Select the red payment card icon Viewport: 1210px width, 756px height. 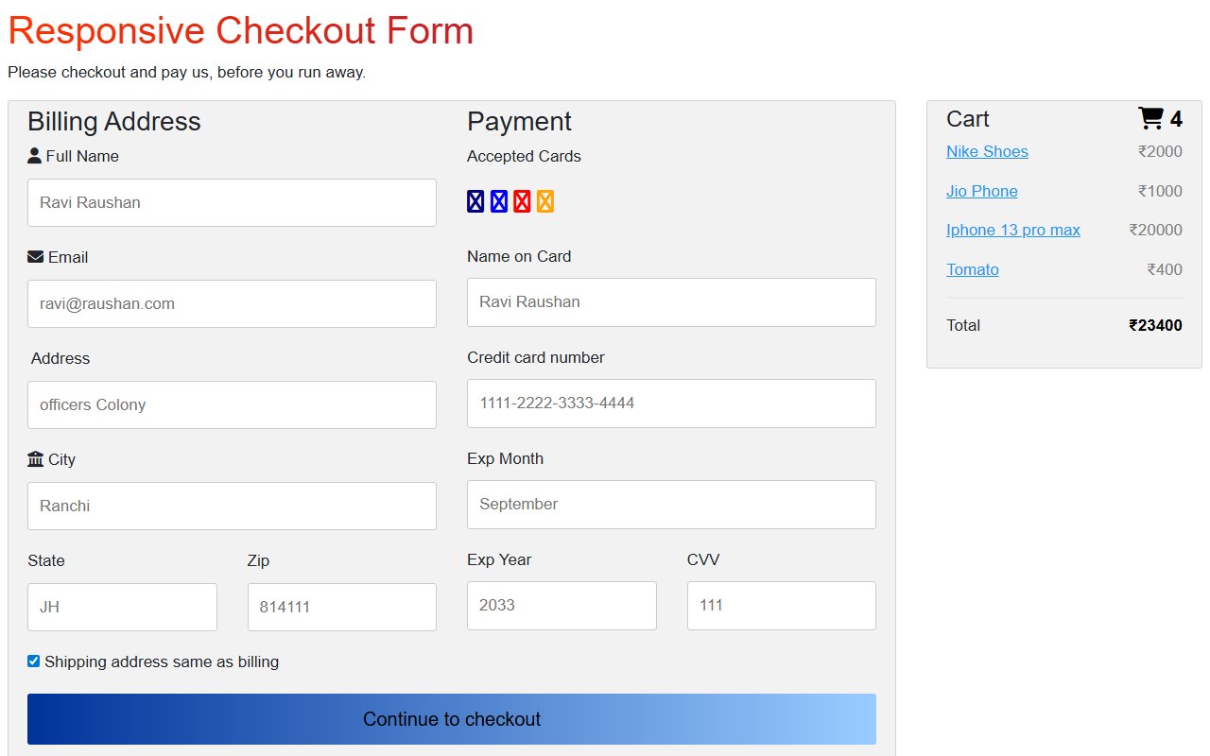pyautogui.click(x=522, y=200)
